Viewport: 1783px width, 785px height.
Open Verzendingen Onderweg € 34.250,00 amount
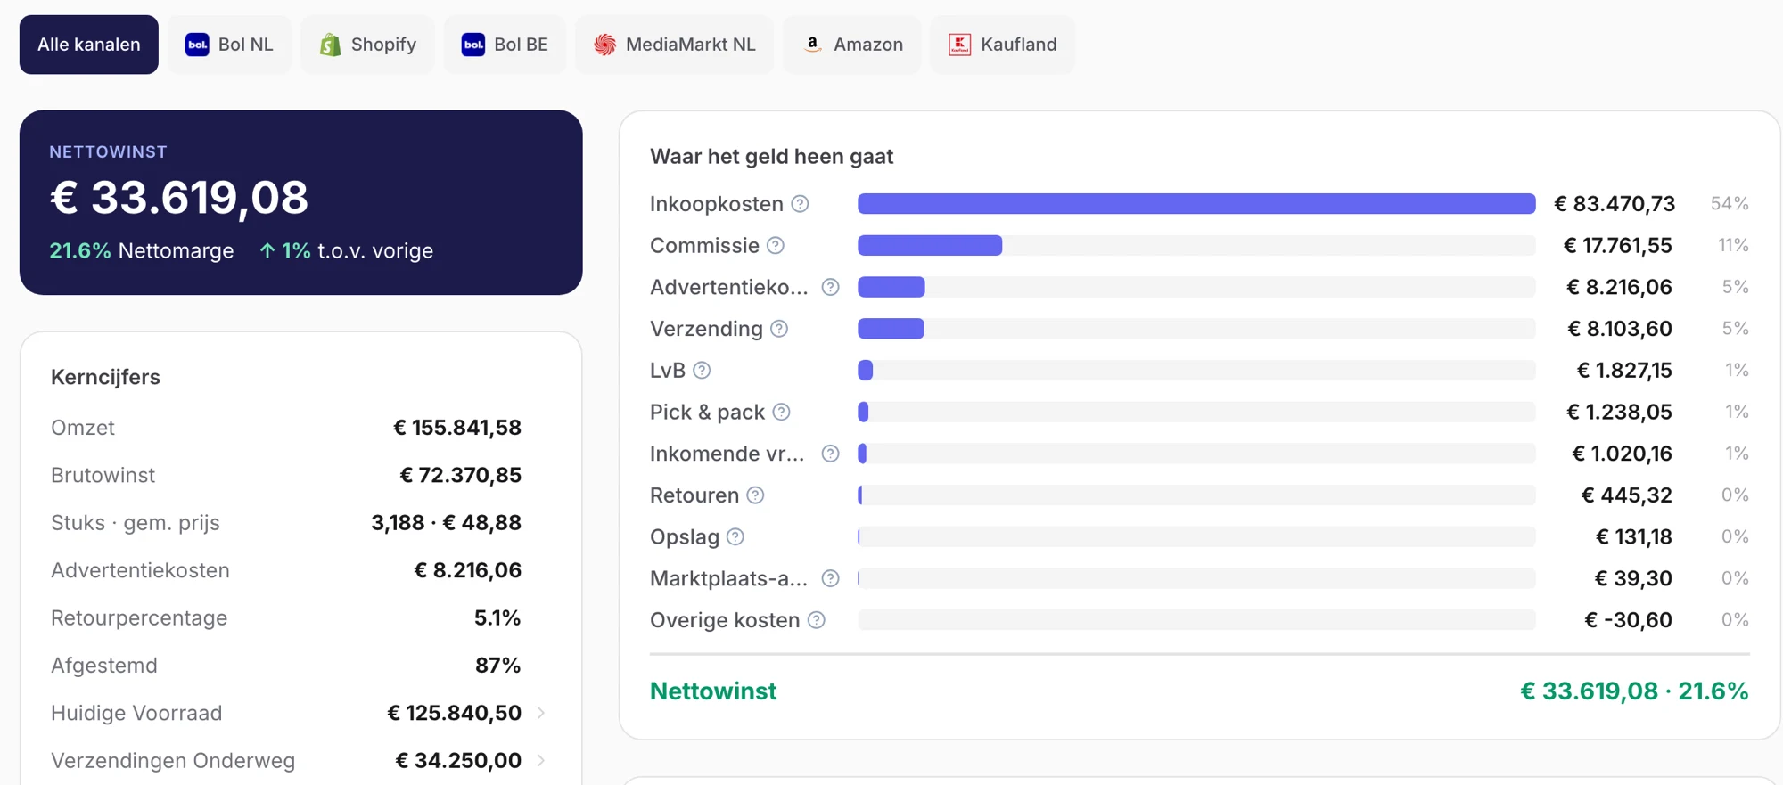click(458, 760)
